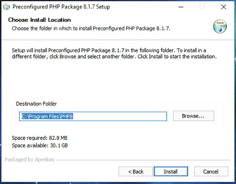Open the Browse... folder picker

tap(193, 116)
